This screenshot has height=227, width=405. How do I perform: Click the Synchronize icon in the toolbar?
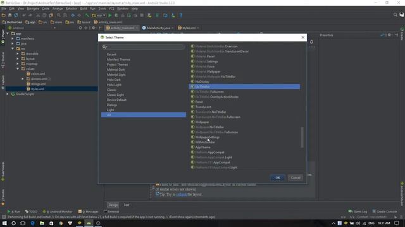pos(16,15)
